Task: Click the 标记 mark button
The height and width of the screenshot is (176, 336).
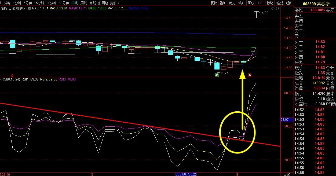Action: (x=270, y=3)
